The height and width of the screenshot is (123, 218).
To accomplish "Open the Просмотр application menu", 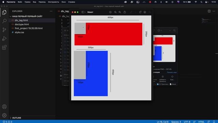I will click(11, 2).
